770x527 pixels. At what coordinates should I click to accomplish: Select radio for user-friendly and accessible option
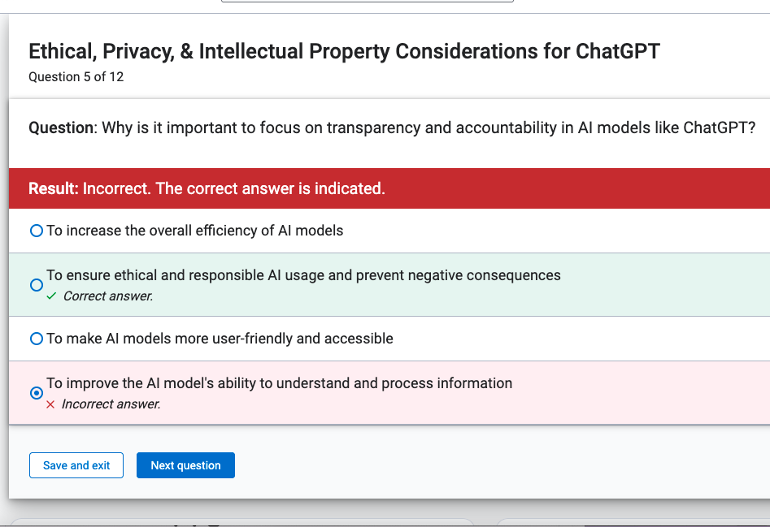pyautogui.click(x=37, y=339)
